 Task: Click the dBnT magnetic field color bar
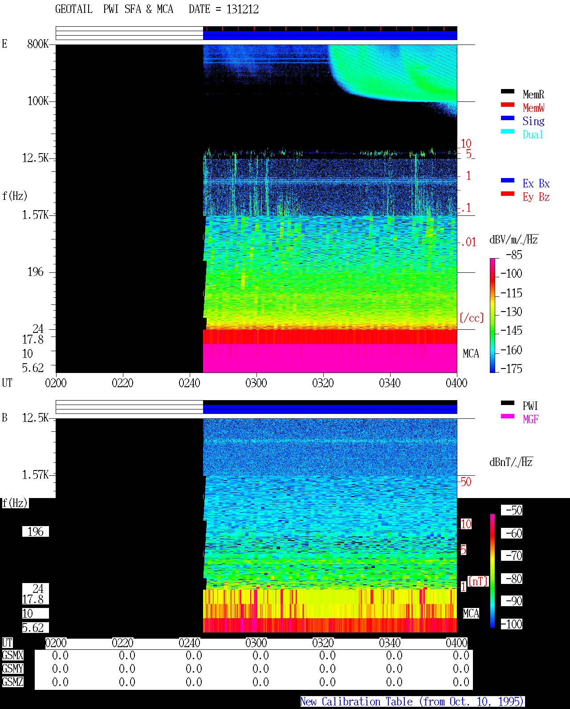(493, 571)
